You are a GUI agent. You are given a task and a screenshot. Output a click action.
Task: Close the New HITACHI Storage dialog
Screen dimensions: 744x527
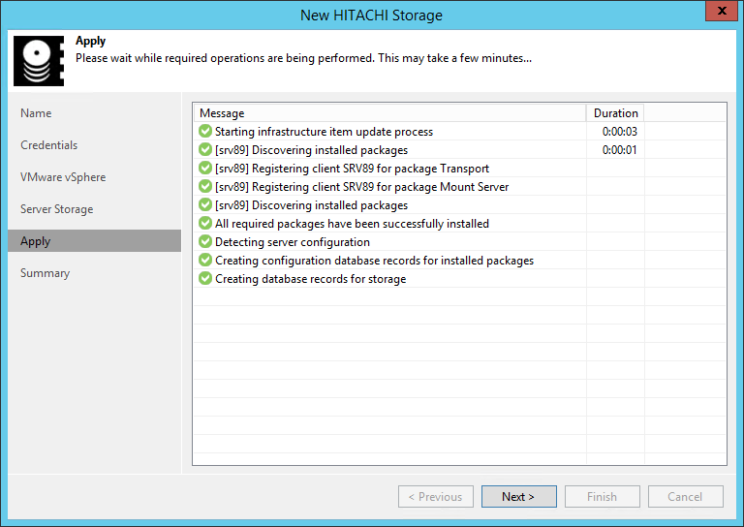click(x=718, y=12)
